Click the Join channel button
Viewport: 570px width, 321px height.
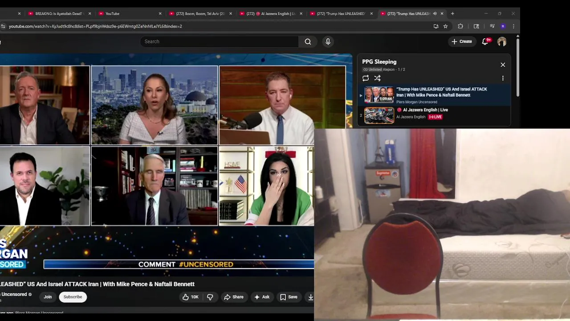click(x=48, y=297)
